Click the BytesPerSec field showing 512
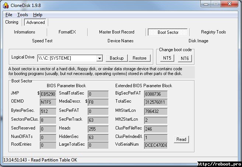Image resolution: width=242 pixels, height=167 pixels. coord(48,111)
